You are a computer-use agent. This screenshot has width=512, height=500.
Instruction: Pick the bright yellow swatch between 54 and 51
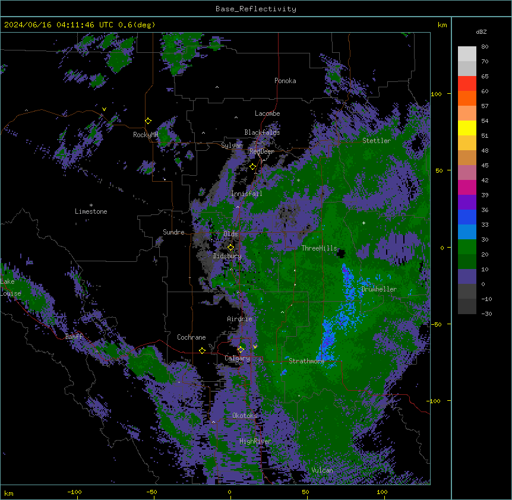(x=467, y=128)
